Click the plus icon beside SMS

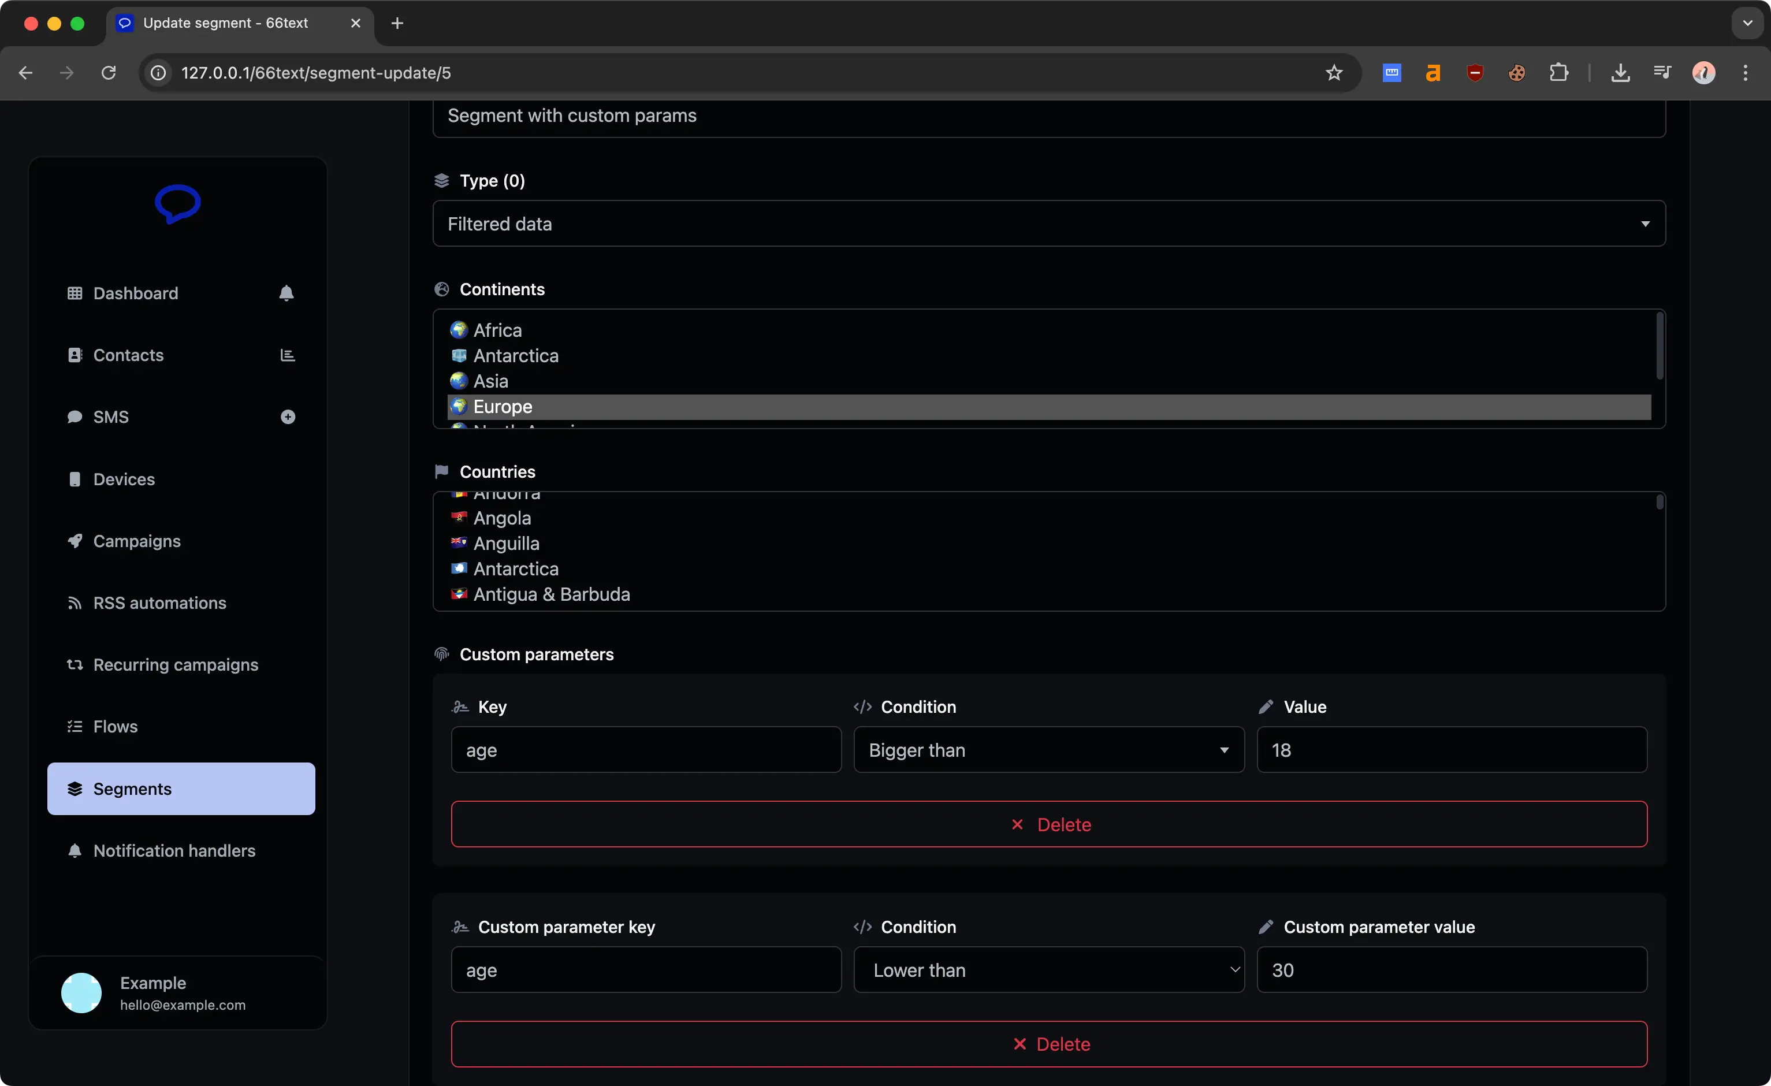288,416
